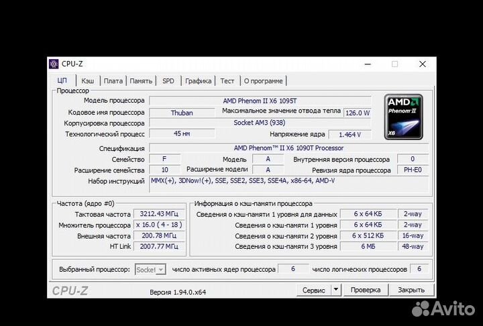The image size is (483, 326).
Task: Click the Версия 1.94.0.x64 text
Action: pyautogui.click(x=178, y=292)
